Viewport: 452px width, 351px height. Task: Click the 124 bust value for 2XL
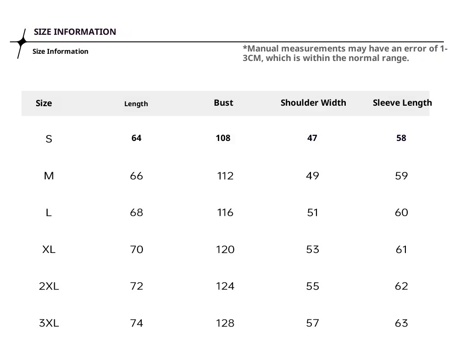225,286
